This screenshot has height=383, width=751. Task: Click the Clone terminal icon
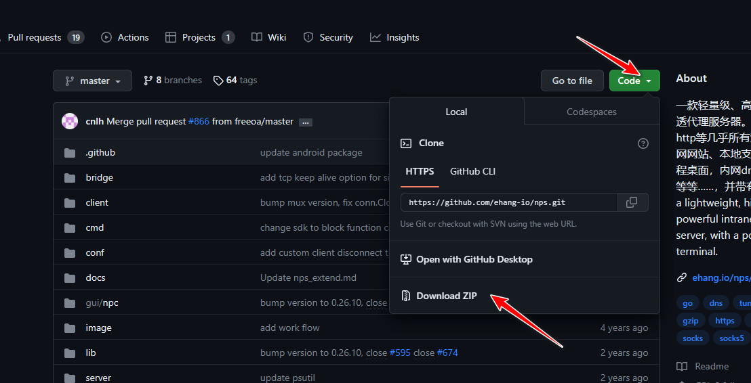point(406,143)
